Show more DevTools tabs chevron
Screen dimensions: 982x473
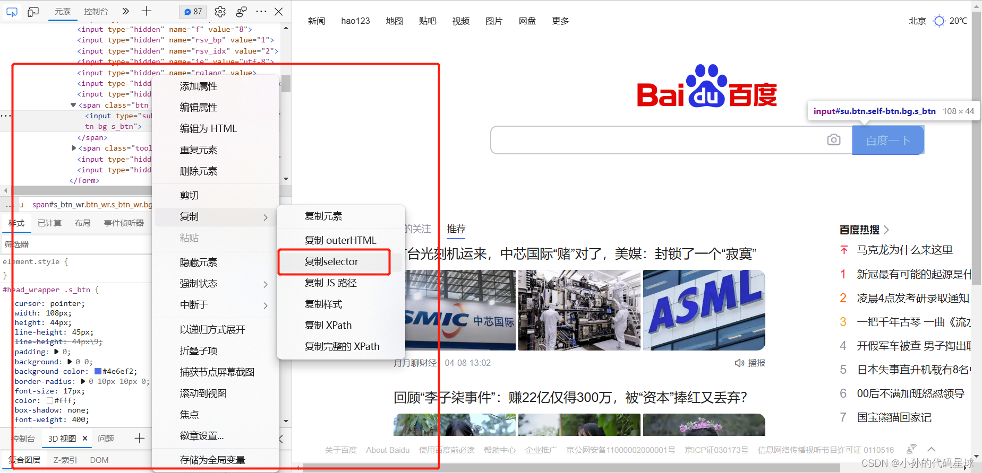125,11
